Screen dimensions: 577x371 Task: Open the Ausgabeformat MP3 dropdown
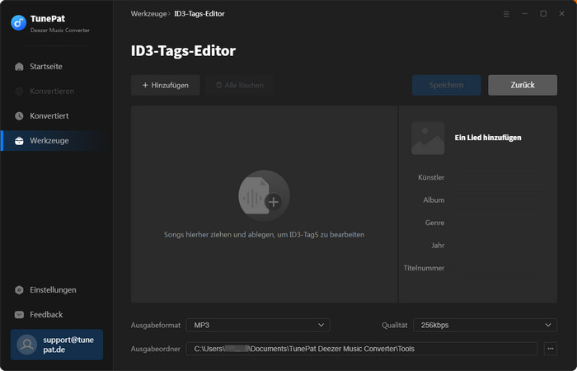[258, 326]
